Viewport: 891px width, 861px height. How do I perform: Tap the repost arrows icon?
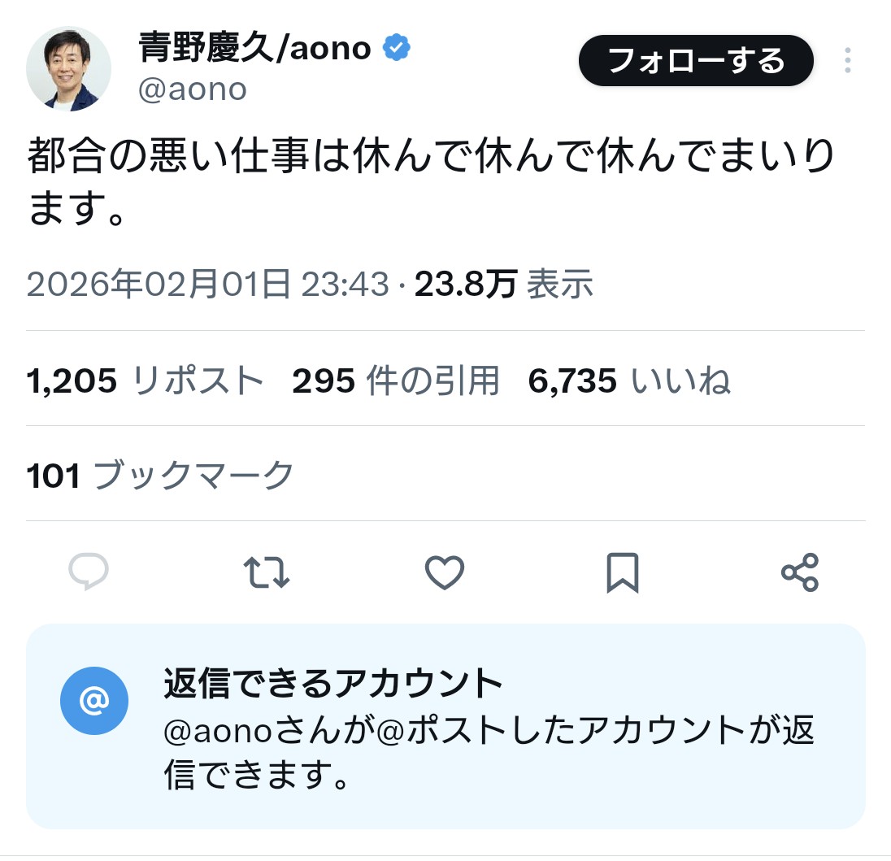(267, 572)
